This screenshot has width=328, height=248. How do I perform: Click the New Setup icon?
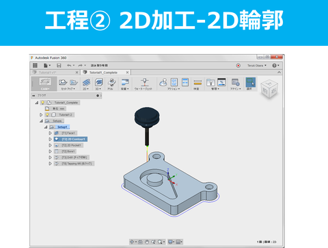[63, 82]
